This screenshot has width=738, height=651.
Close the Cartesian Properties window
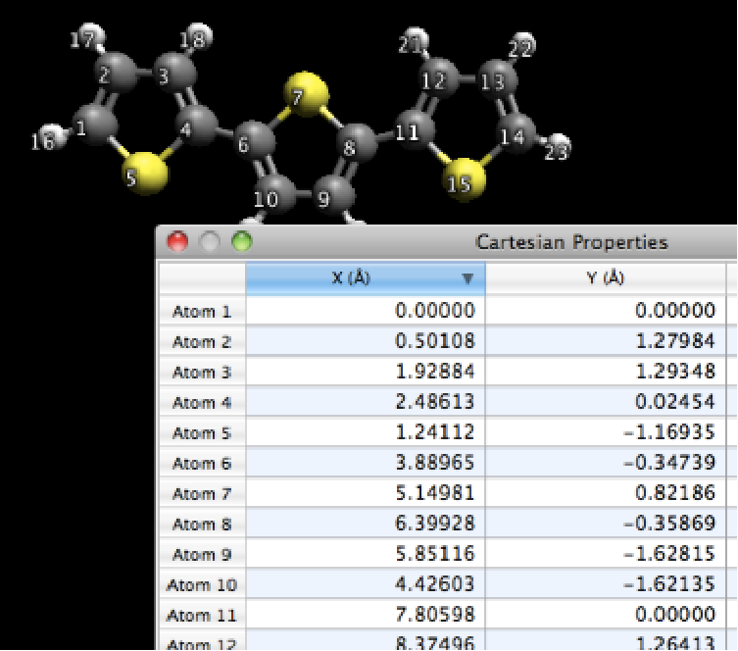click(x=178, y=241)
